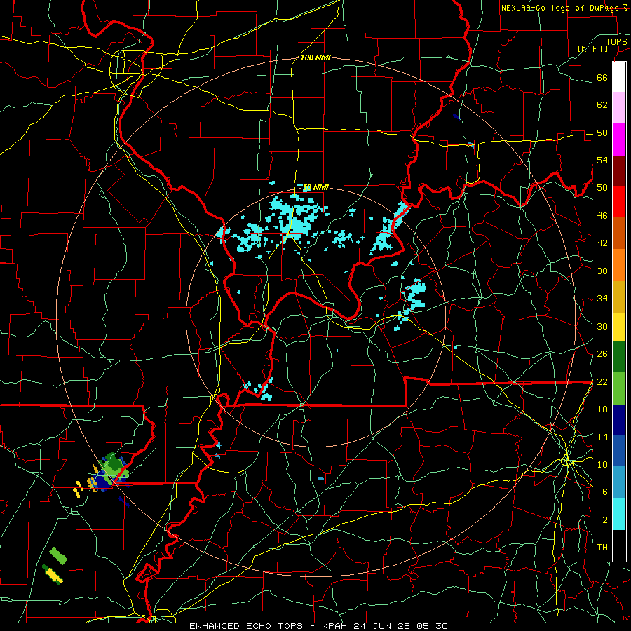Screen dimensions: 631x631
Task: Click the '[K FT]' units label
Action: 592,48
